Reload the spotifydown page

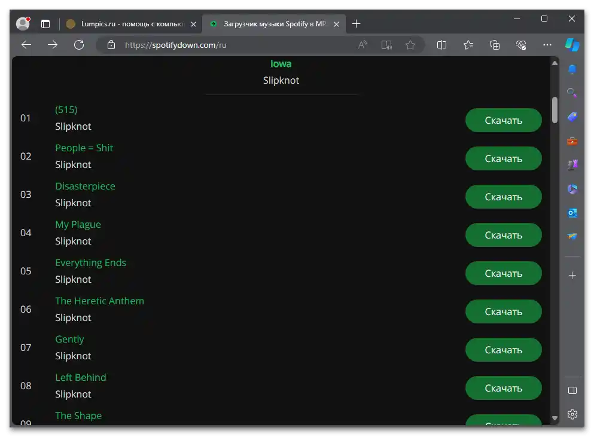(79, 45)
